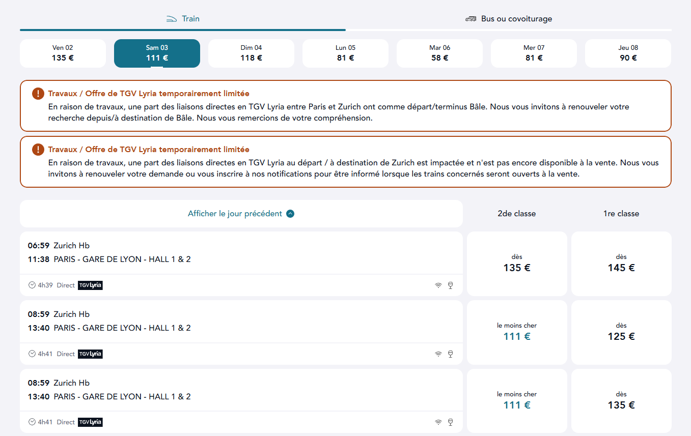Click the 4h39 Direct duration text

(57, 285)
